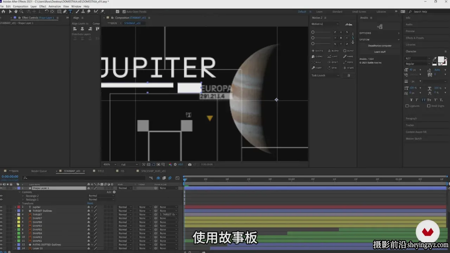The image size is (450, 253).
Task: Click the Motion v2 STARE tool
Action: [349, 67]
